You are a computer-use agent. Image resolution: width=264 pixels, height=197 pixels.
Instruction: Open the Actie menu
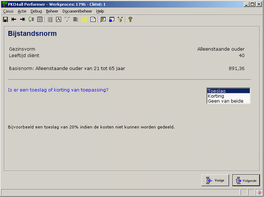click(x=22, y=11)
